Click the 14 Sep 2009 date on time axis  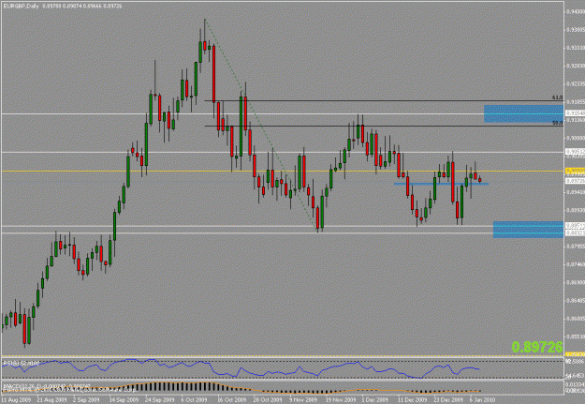pos(123,399)
